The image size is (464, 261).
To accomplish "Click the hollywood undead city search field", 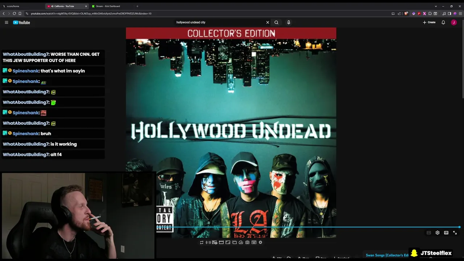I will tap(219, 22).
